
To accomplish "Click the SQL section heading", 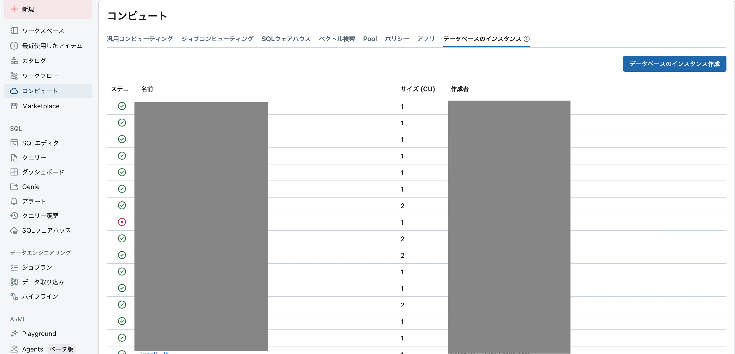I will pos(16,129).
